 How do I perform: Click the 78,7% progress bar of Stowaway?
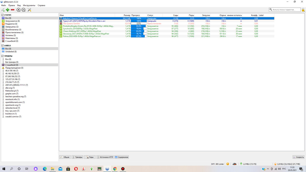tap(139, 34)
